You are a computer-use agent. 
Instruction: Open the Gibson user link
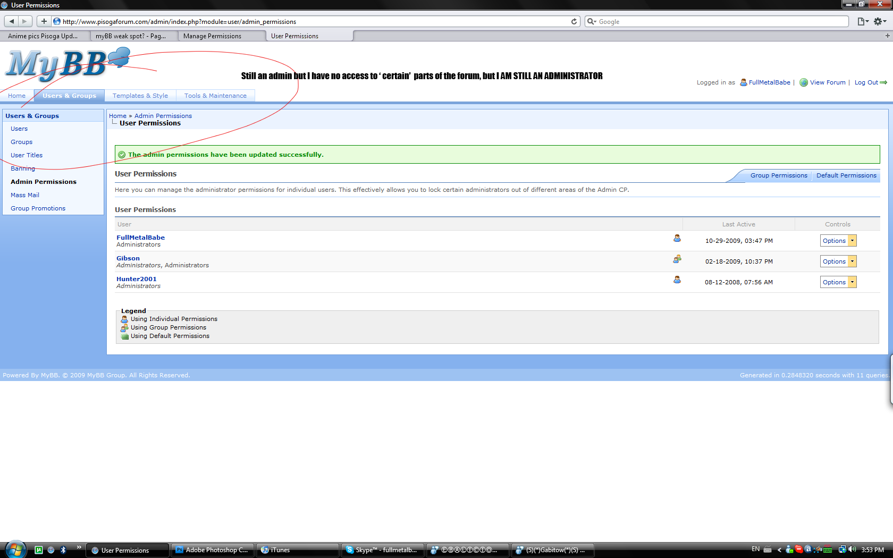(128, 258)
